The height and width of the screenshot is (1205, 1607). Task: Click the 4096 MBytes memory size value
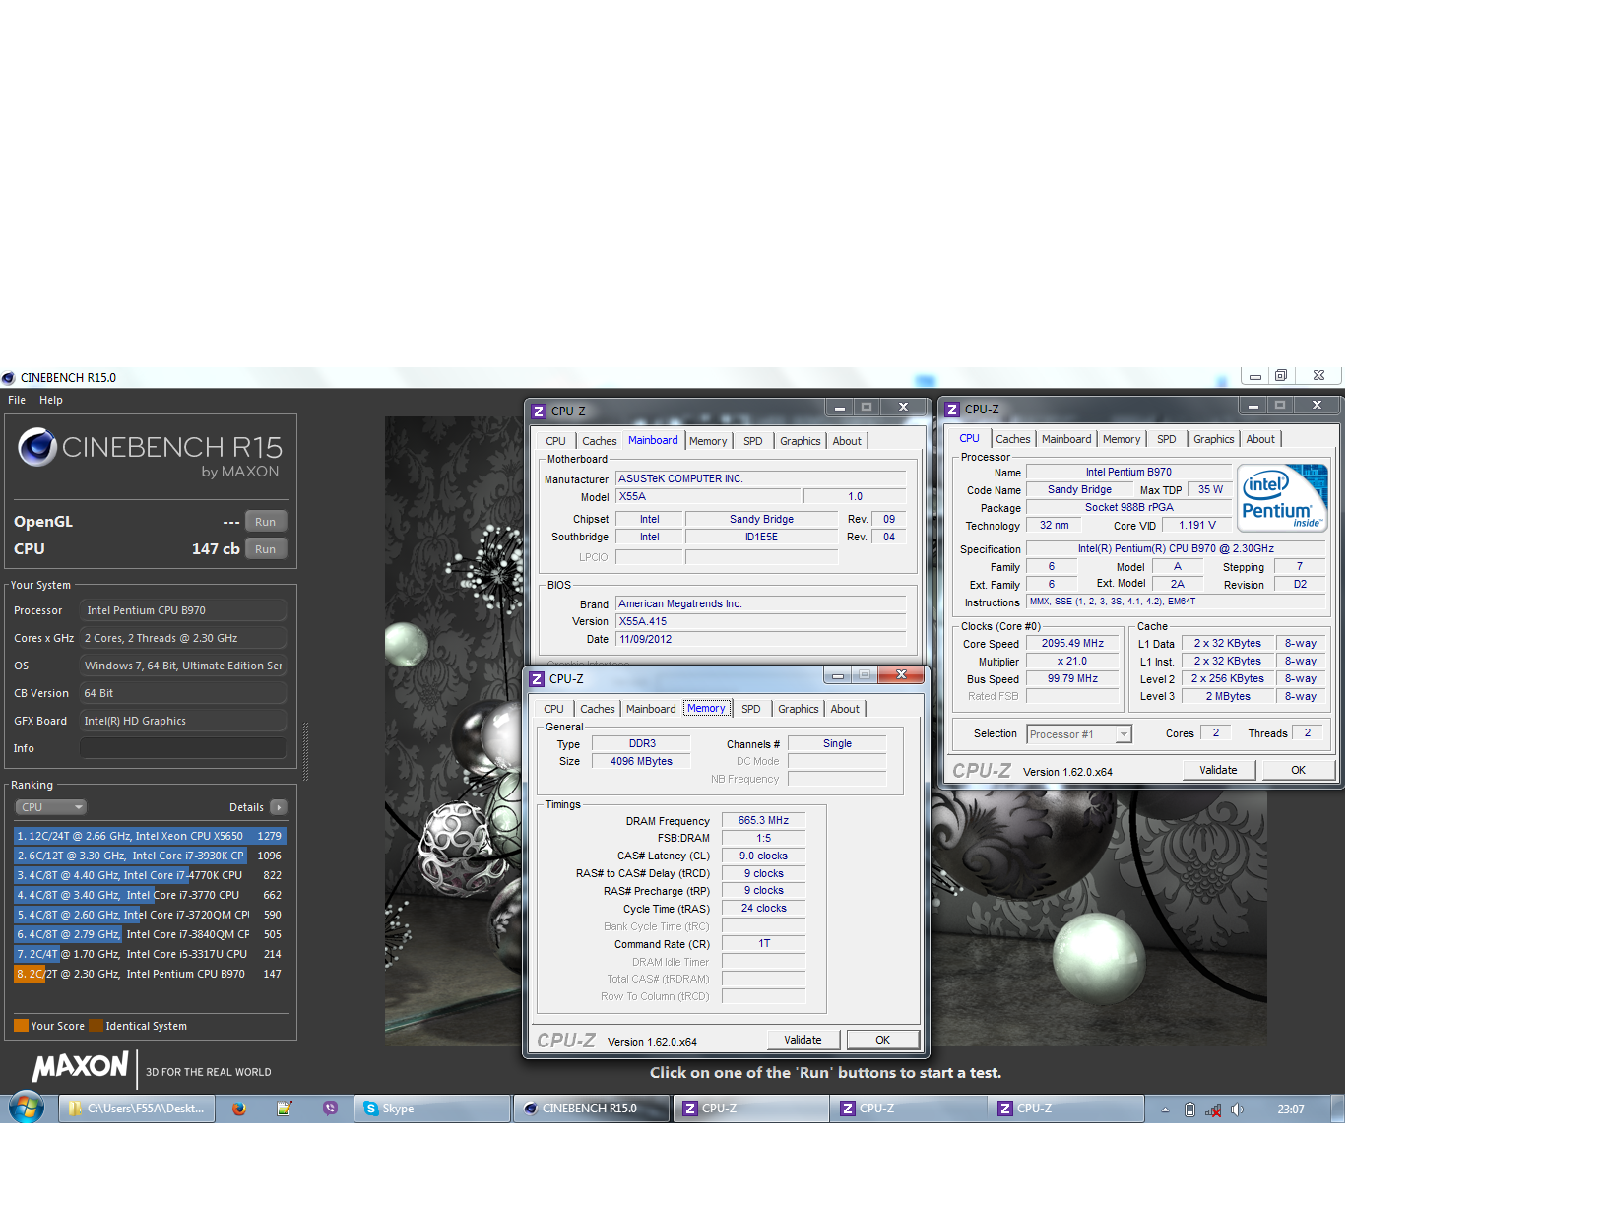click(x=641, y=762)
